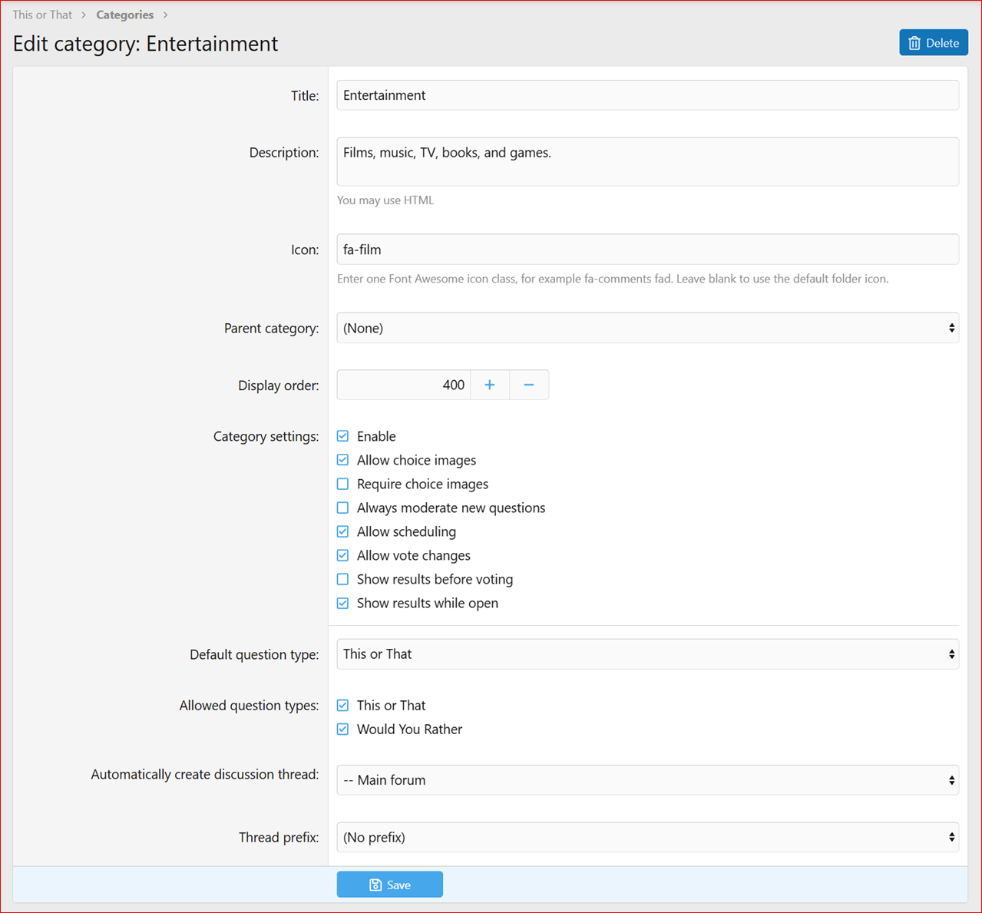Screen dimensions: 982x913
Task: Open the Parent category dropdown
Action: tap(648, 328)
